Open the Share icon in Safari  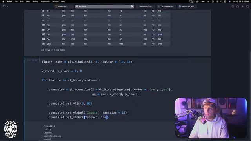pyautogui.click(x=238, y=7)
